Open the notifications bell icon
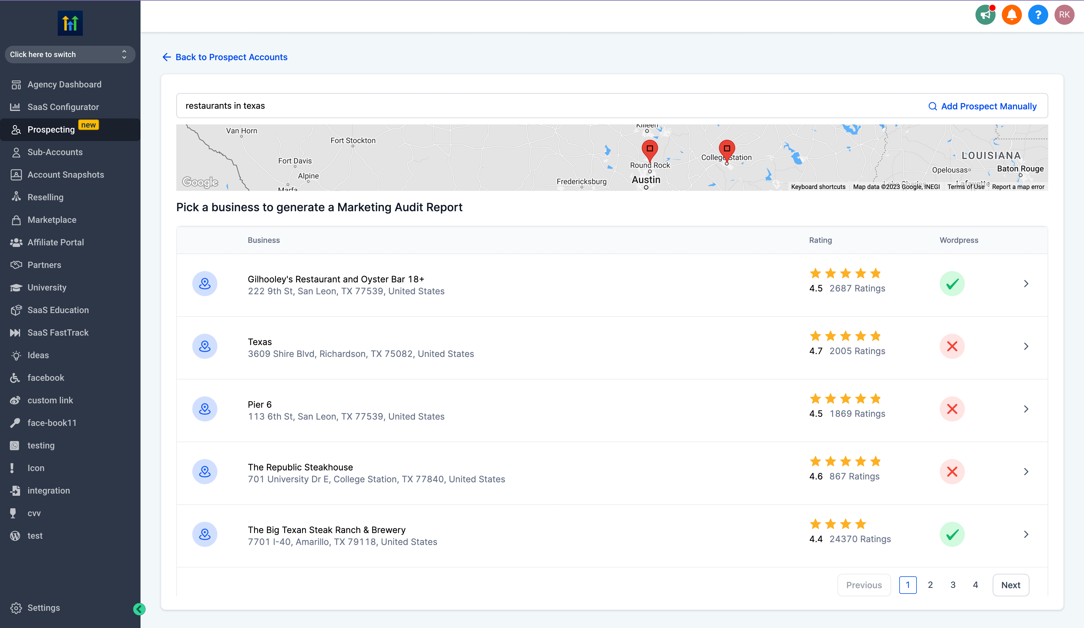This screenshot has height=628, width=1084. coord(1011,15)
